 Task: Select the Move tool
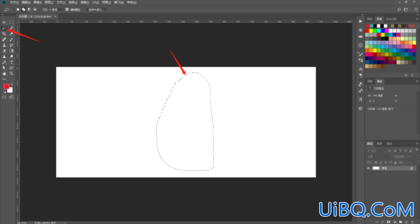pyautogui.click(x=4, y=22)
